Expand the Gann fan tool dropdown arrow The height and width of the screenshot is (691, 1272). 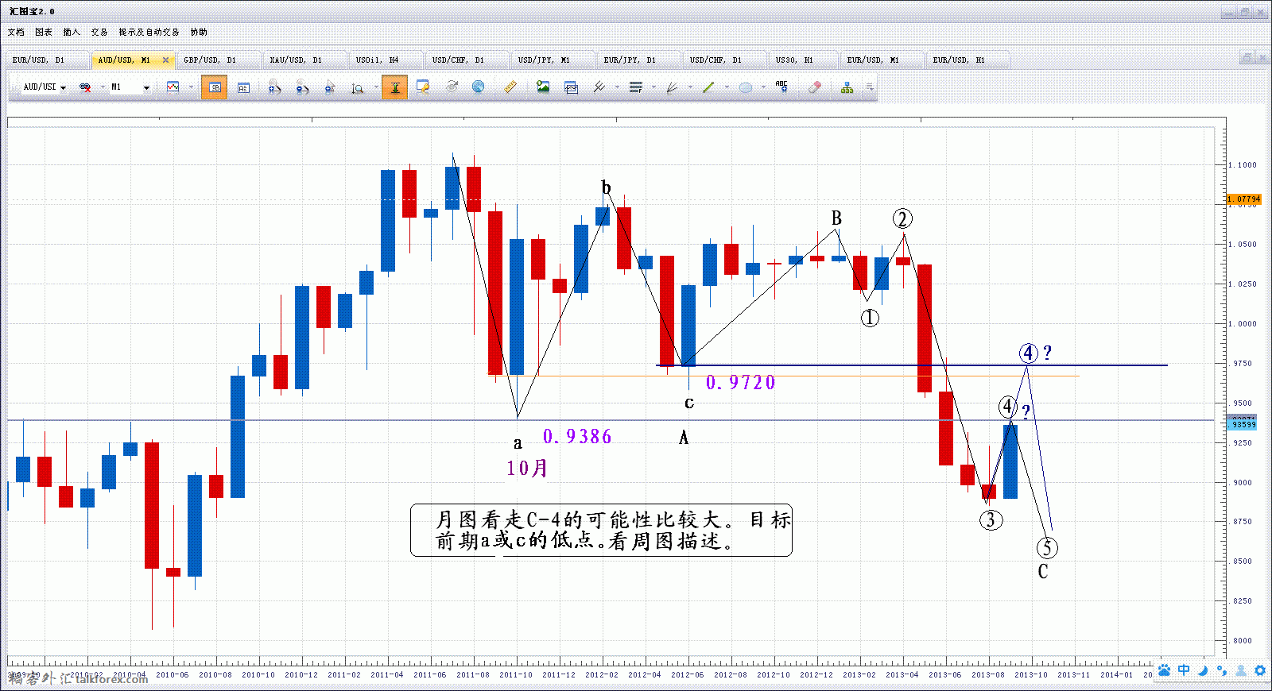click(690, 87)
